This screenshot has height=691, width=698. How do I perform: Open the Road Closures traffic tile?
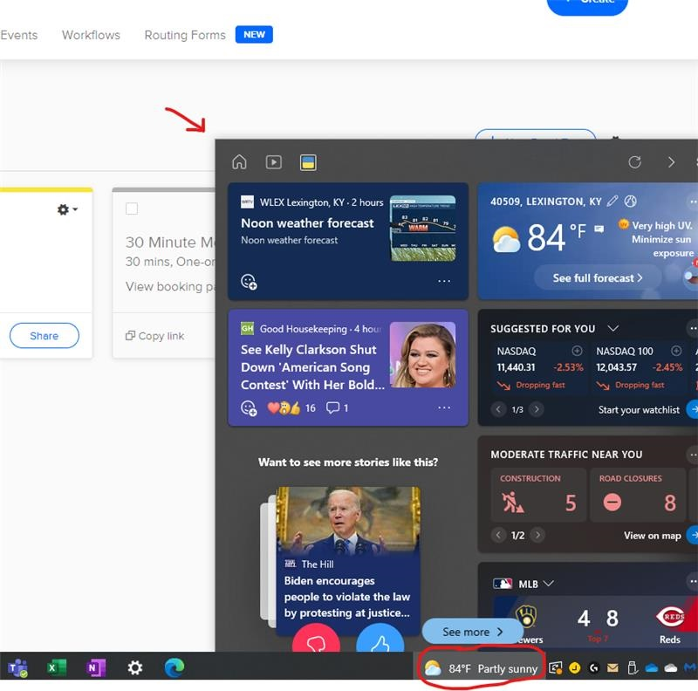(638, 495)
